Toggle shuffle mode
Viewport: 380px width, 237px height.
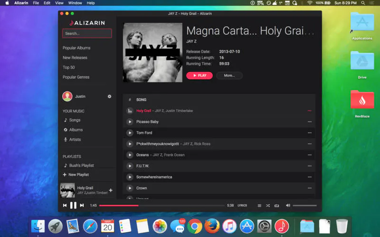[268, 206]
